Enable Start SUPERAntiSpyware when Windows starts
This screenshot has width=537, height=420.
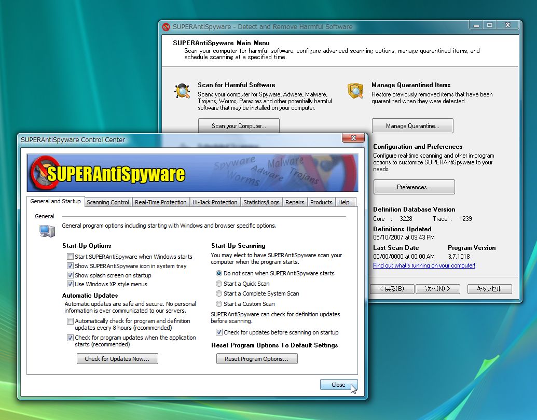[70, 256]
